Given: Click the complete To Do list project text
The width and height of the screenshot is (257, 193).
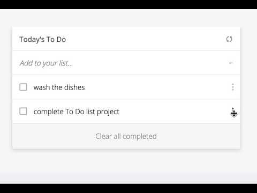Looking at the screenshot, I should tap(77, 112).
